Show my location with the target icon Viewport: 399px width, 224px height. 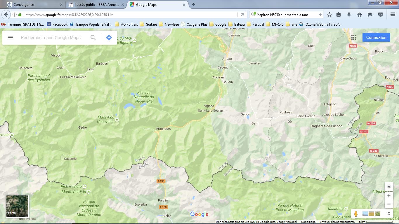tap(389, 187)
